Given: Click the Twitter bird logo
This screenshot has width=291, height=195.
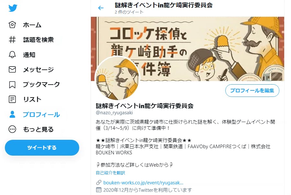Looking at the screenshot, I should coord(13,8).
